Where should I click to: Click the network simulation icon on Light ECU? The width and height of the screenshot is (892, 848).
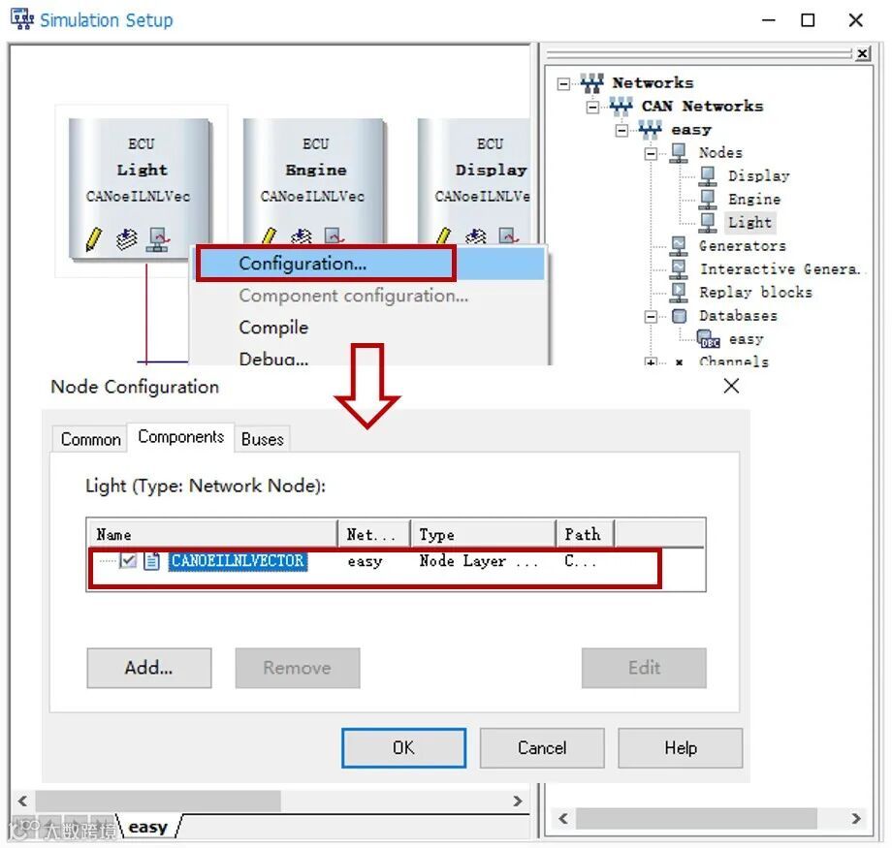158,239
